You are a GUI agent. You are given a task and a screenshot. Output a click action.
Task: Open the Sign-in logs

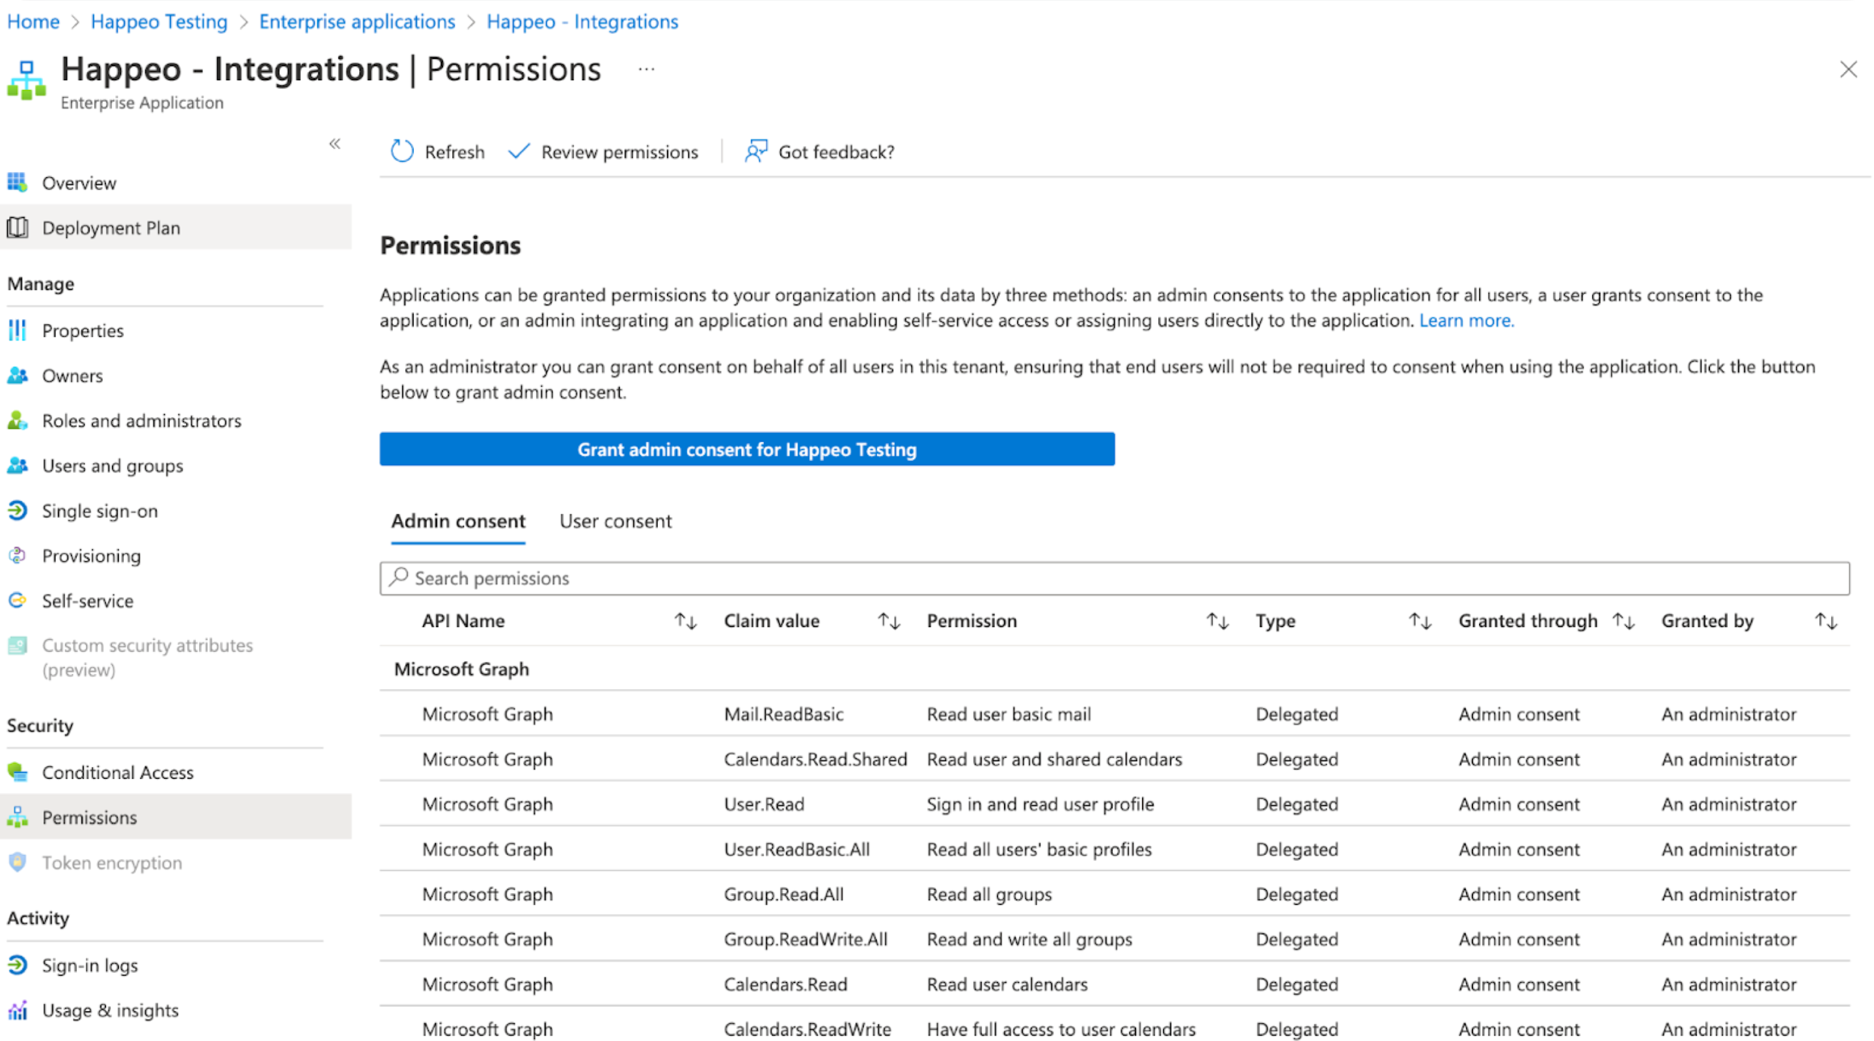[90, 966]
